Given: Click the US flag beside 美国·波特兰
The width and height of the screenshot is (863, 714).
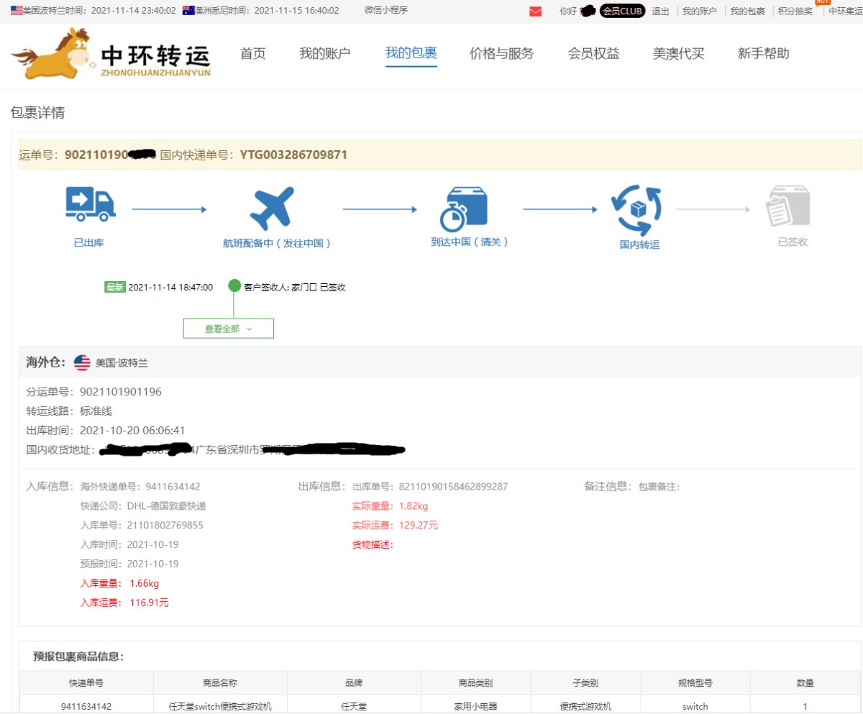Looking at the screenshot, I should click(82, 363).
